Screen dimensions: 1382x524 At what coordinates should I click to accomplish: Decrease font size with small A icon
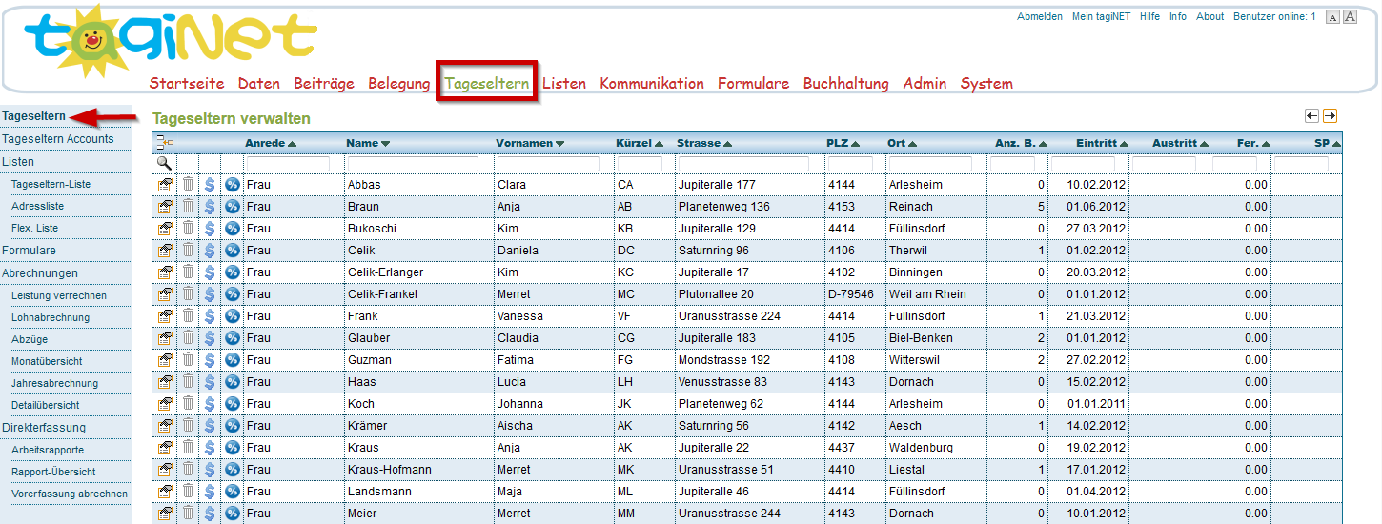pos(1332,17)
